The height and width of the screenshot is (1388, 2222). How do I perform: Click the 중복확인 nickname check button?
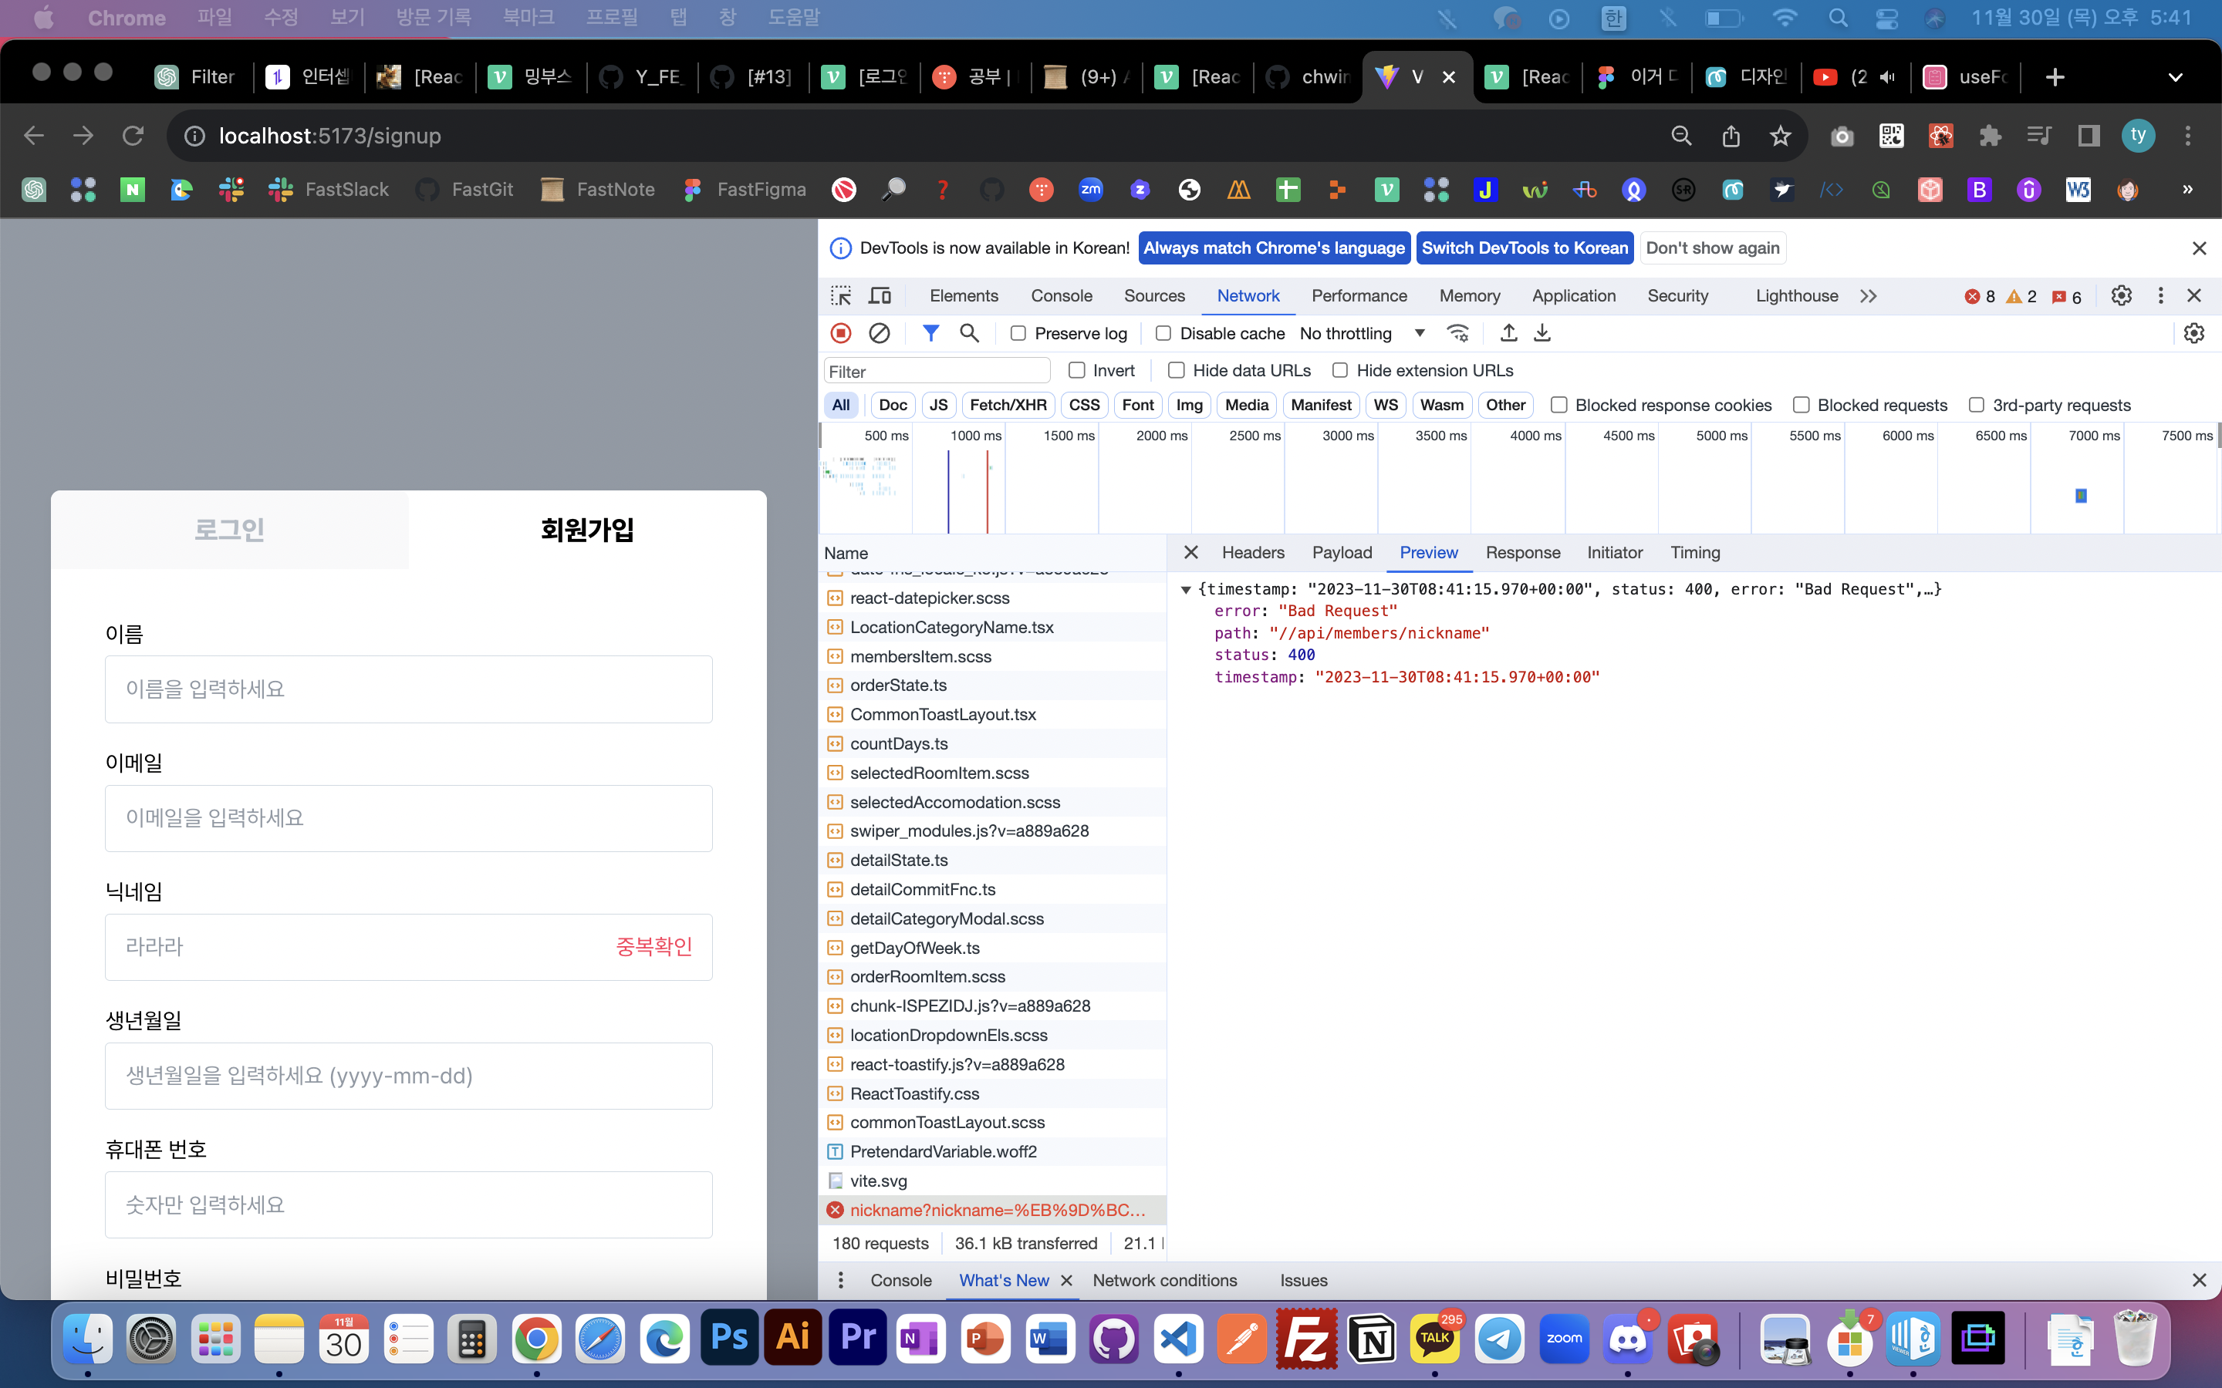653,946
